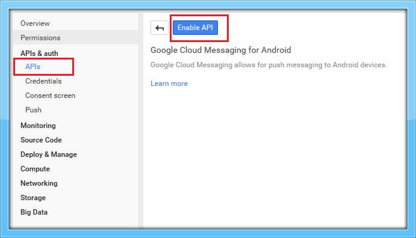Expand the Compute section
416x238 pixels.
(35, 169)
